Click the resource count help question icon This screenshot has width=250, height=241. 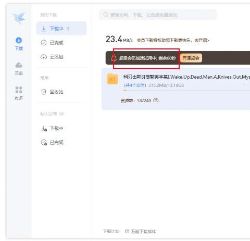click(x=156, y=100)
